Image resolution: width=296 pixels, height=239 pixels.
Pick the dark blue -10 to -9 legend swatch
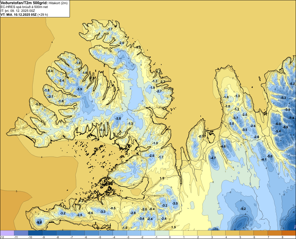pos(35,233)
